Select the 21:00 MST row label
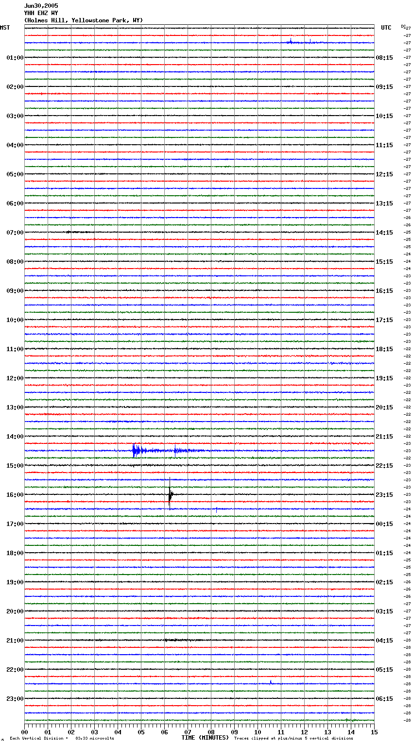Screen dimensions: 413x745 point(15,641)
